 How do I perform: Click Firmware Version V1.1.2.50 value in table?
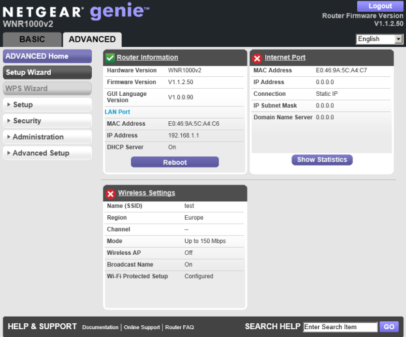pos(181,82)
